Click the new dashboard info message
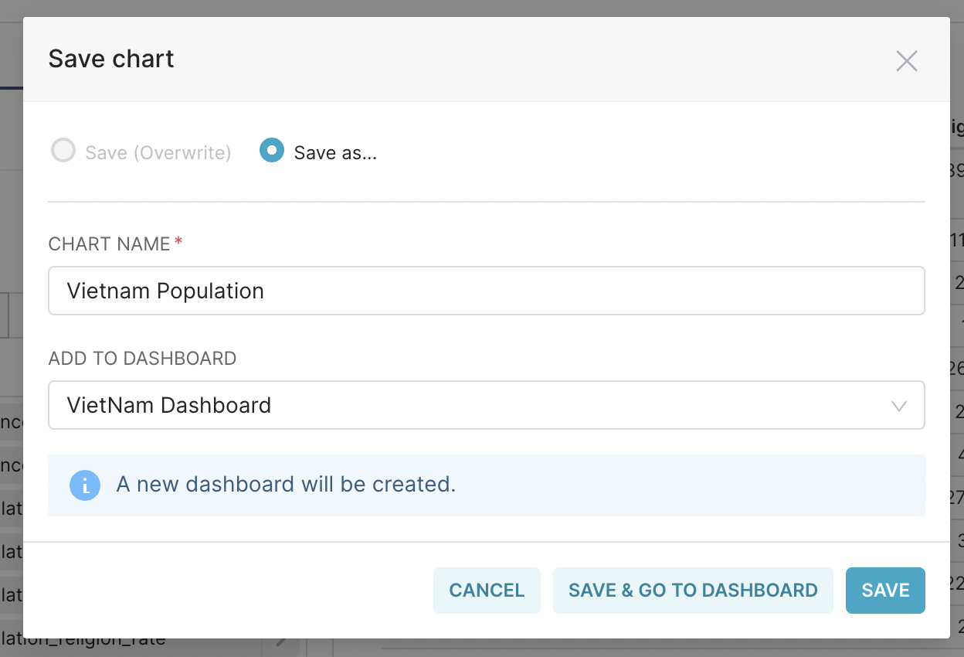 point(286,485)
